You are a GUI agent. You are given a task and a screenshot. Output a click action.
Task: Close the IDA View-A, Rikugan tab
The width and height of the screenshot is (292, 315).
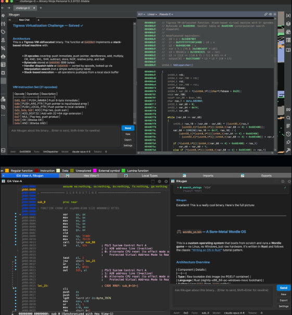3,175
